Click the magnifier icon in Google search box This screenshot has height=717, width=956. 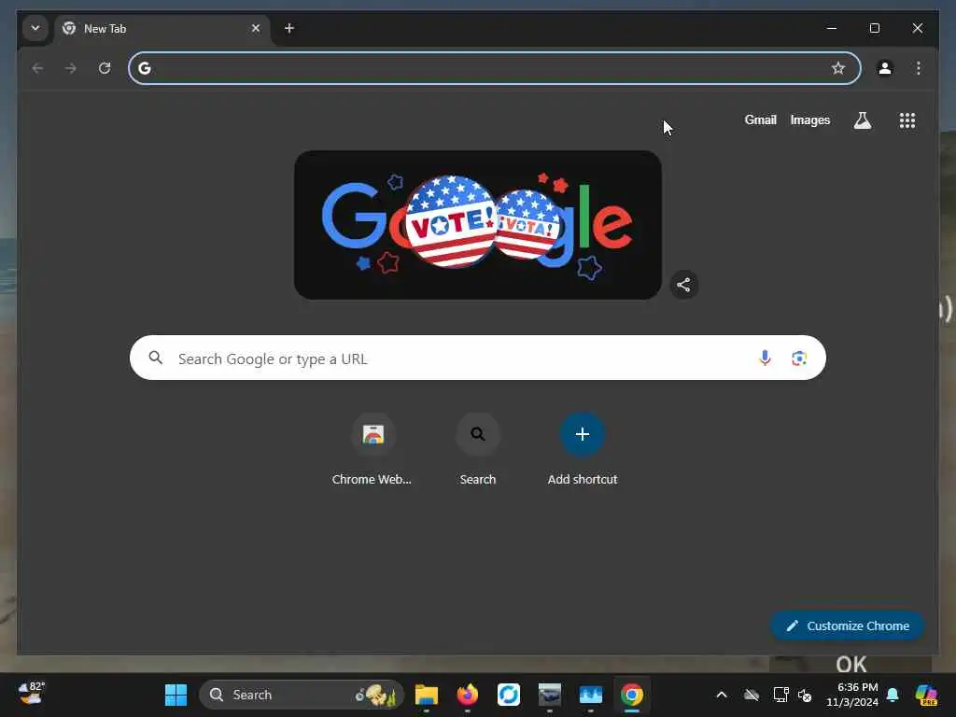156,358
